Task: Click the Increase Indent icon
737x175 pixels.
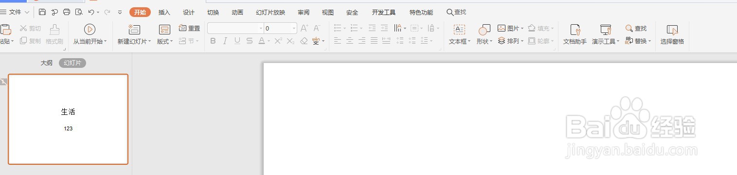Action: coord(384,29)
